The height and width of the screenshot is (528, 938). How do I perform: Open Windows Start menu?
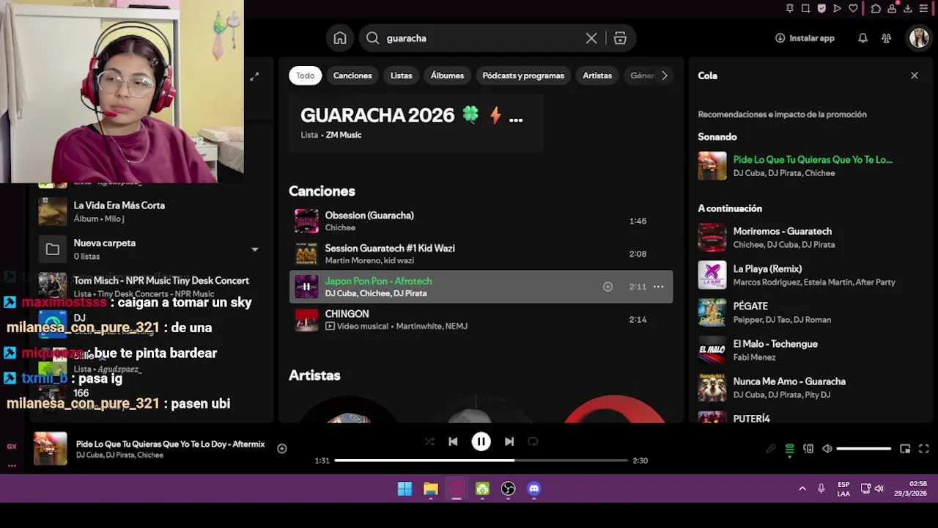pyautogui.click(x=405, y=489)
